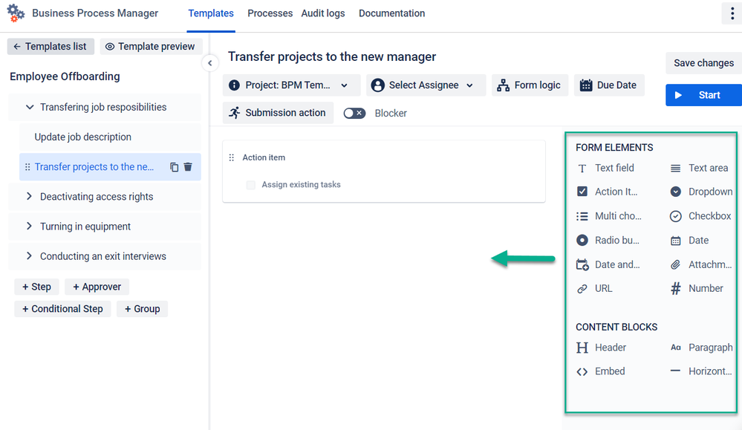Delete the Transfer projects step
Screen dimensions: 742x430
click(188, 167)
